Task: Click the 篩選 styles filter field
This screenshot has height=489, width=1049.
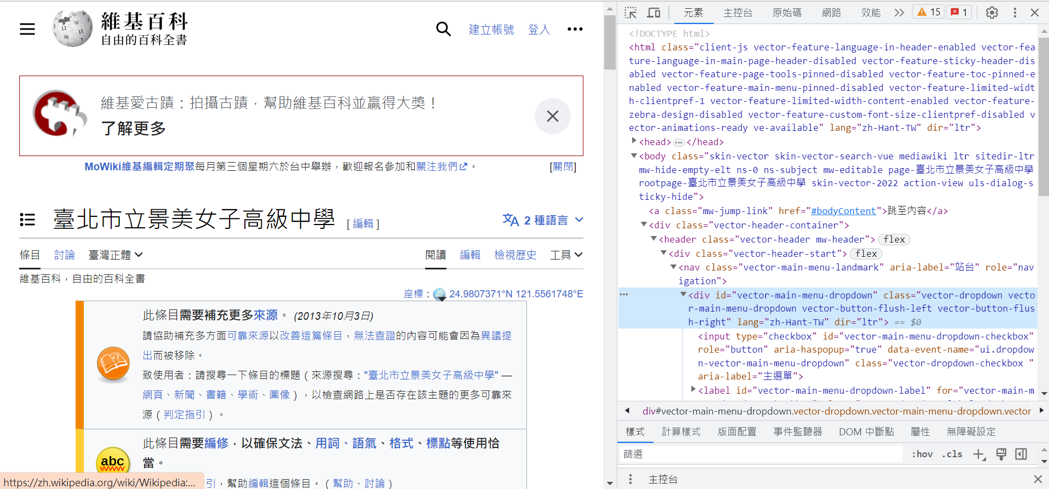Action: tap(760, 454)
